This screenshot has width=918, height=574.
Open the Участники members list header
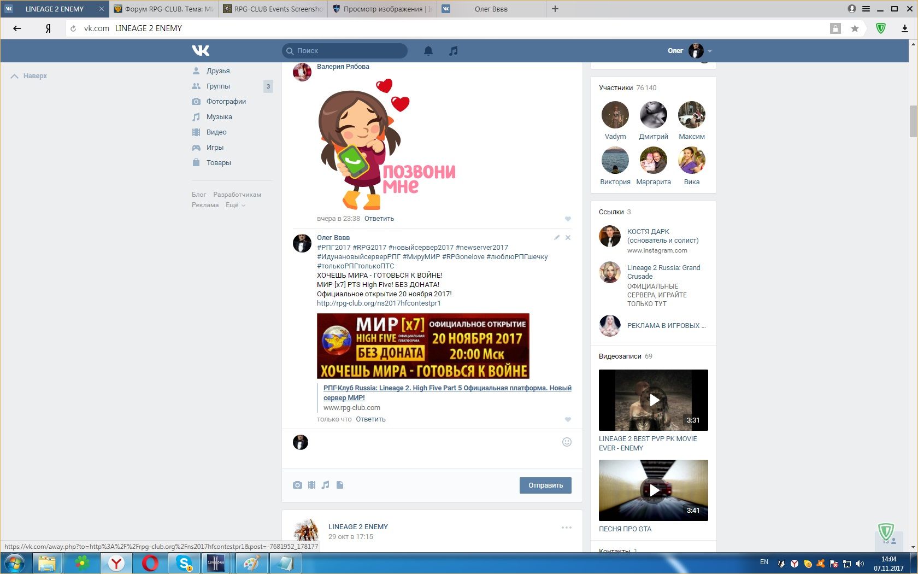click(628, 88)
